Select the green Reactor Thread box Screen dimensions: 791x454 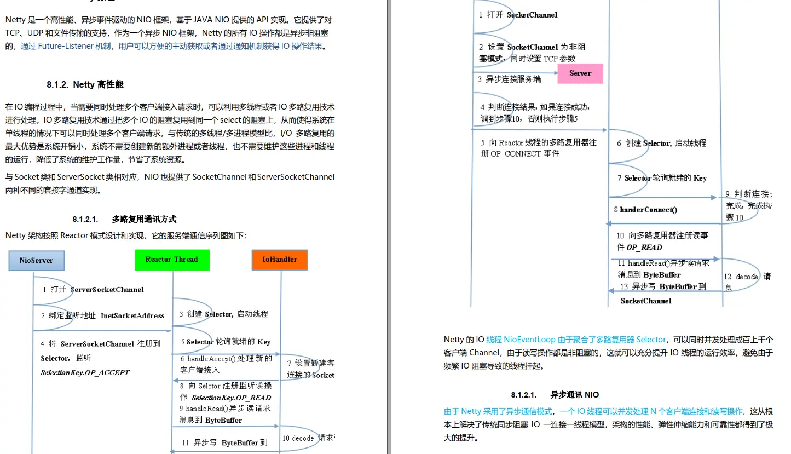click(172, 260)
